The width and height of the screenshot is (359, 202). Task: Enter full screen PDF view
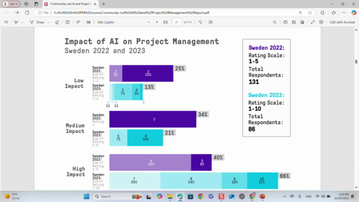coord(312,22)
